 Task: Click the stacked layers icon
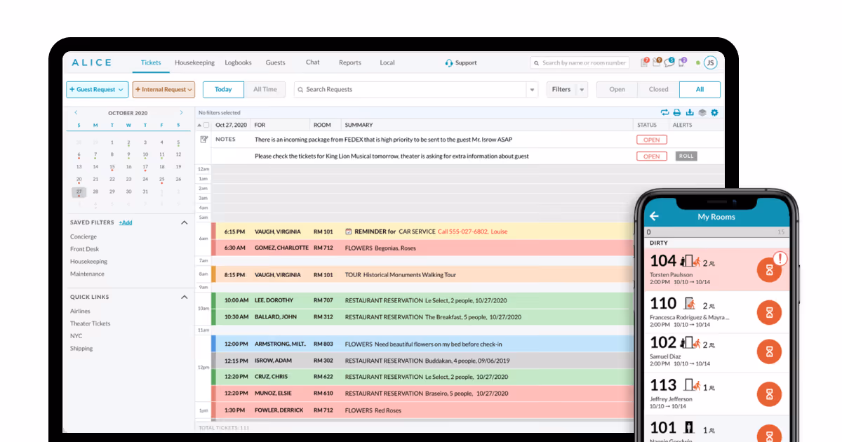(x=702, y=112)
